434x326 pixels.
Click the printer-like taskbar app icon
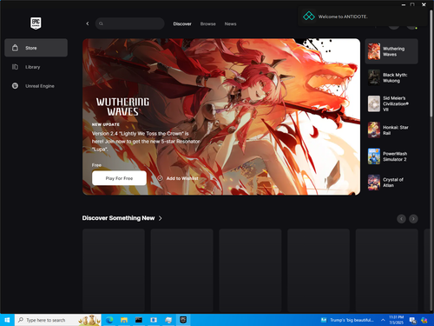click(168, 320)
